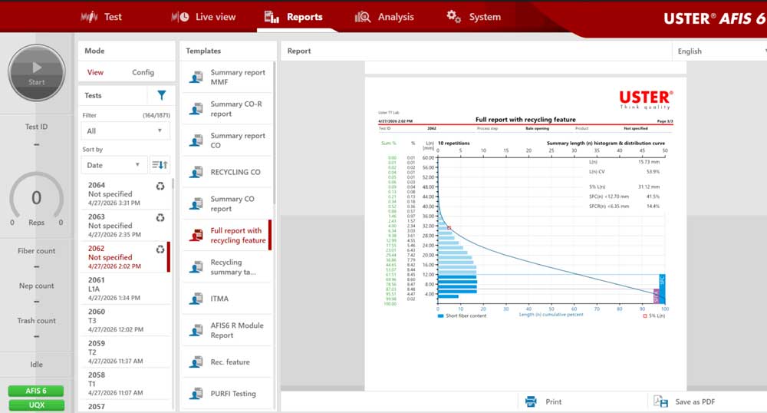Screen dimensions: 767x413
Task: Choose AFIS6 R Module Report template
Action: 227,330
